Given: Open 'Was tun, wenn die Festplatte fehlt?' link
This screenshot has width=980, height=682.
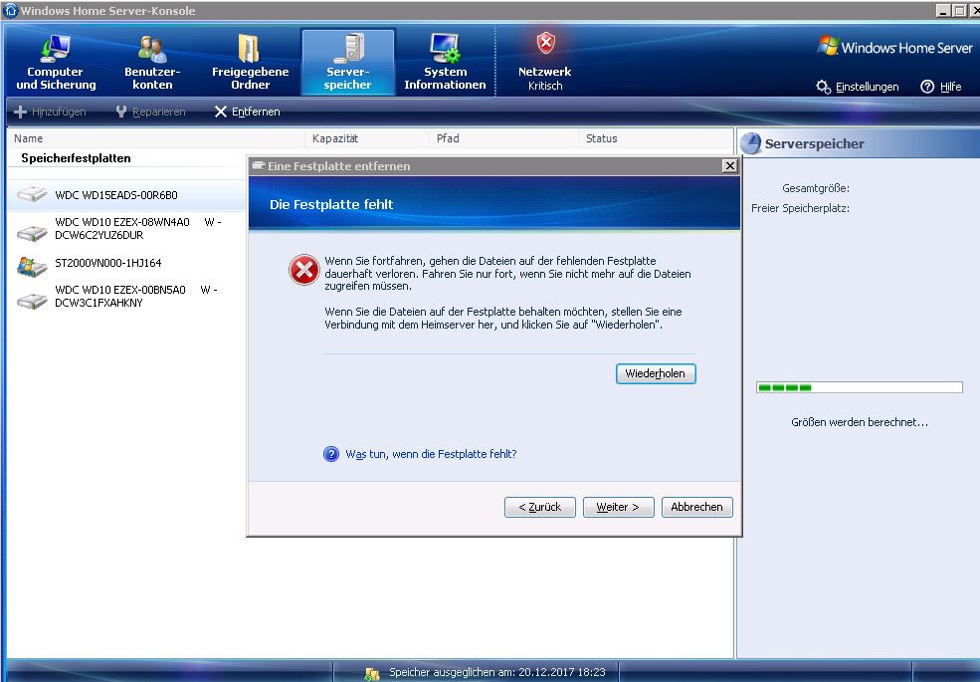Looking at the screenshot, I should pos(431,454).
